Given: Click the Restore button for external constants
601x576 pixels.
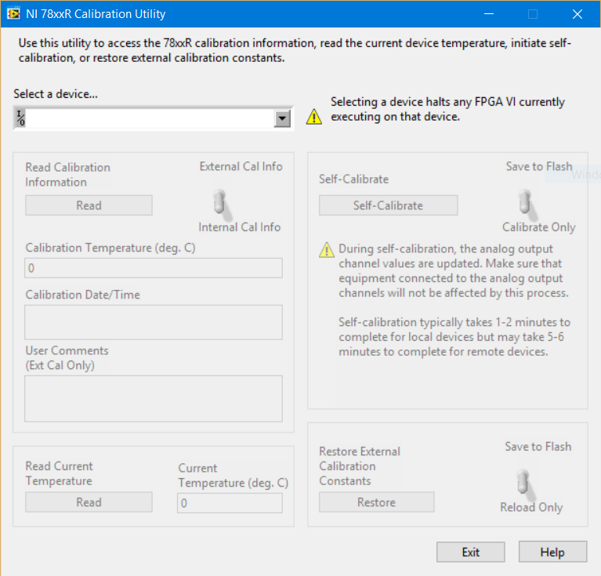Looking at the screenshot, I should (376, 502).
